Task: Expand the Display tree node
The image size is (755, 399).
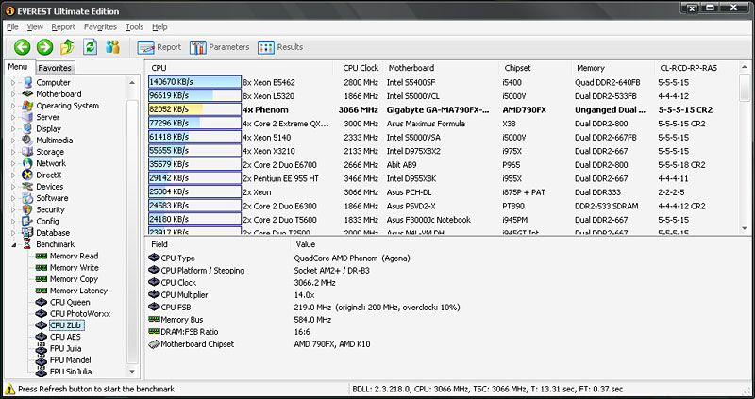Action: [x=13, y=129]
